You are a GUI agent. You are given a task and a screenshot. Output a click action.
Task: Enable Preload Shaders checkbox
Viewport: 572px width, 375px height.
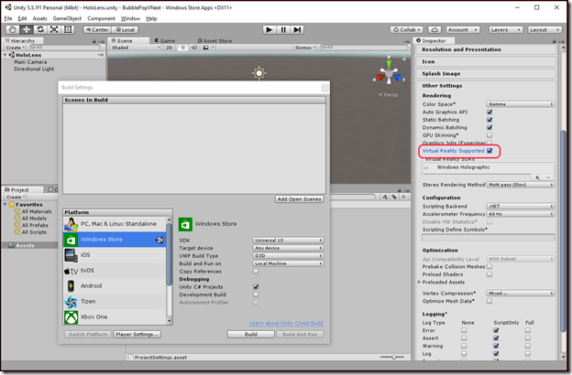point(489,274)
